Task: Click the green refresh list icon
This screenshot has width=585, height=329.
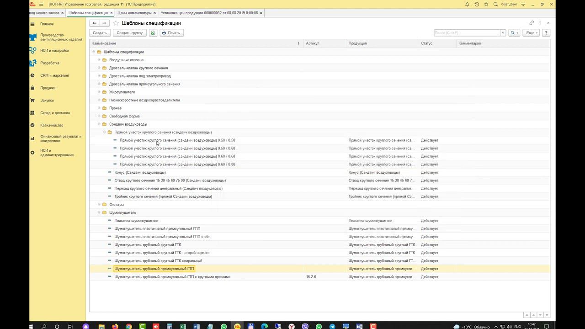Action: pyautogui.click(x=153, y=33)
